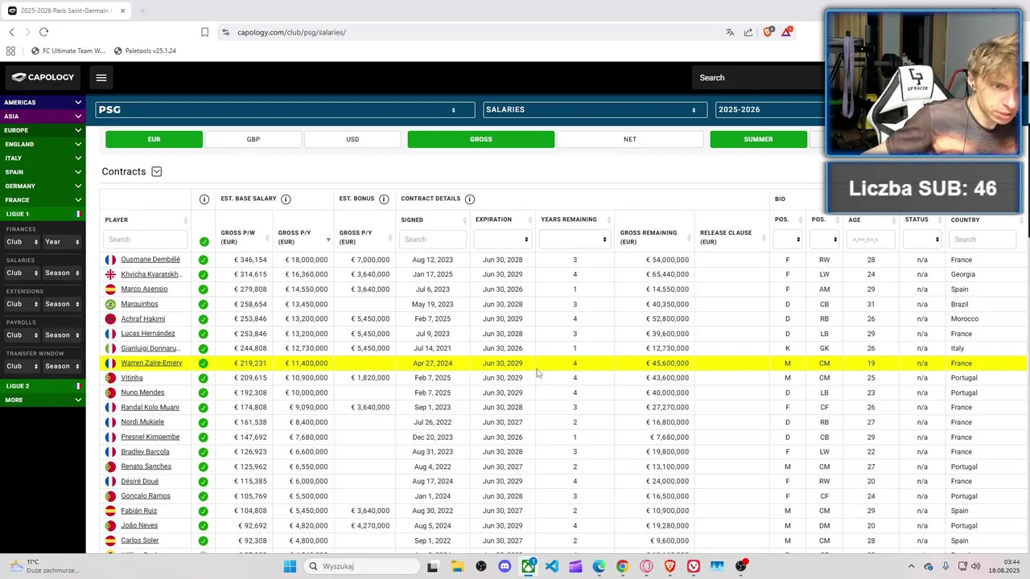Toggle verified filter checkmark in filter row
This screenshot has height=579, width=1030.
(204, 240)
